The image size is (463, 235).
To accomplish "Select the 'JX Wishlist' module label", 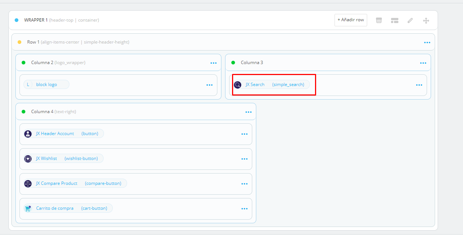I will 47,158.
